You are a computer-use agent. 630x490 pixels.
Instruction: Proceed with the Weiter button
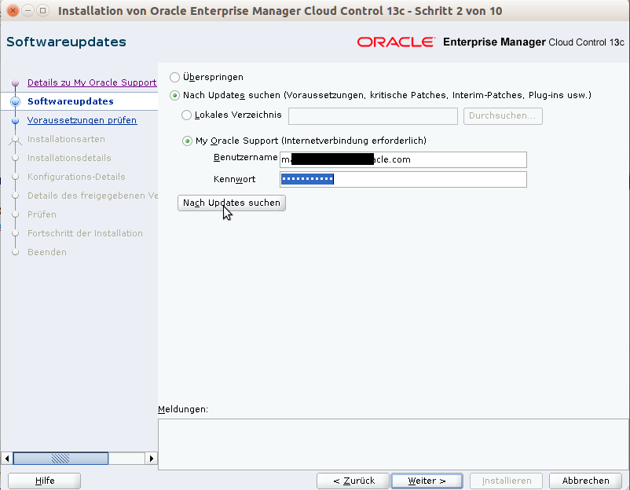coord(427,481)
